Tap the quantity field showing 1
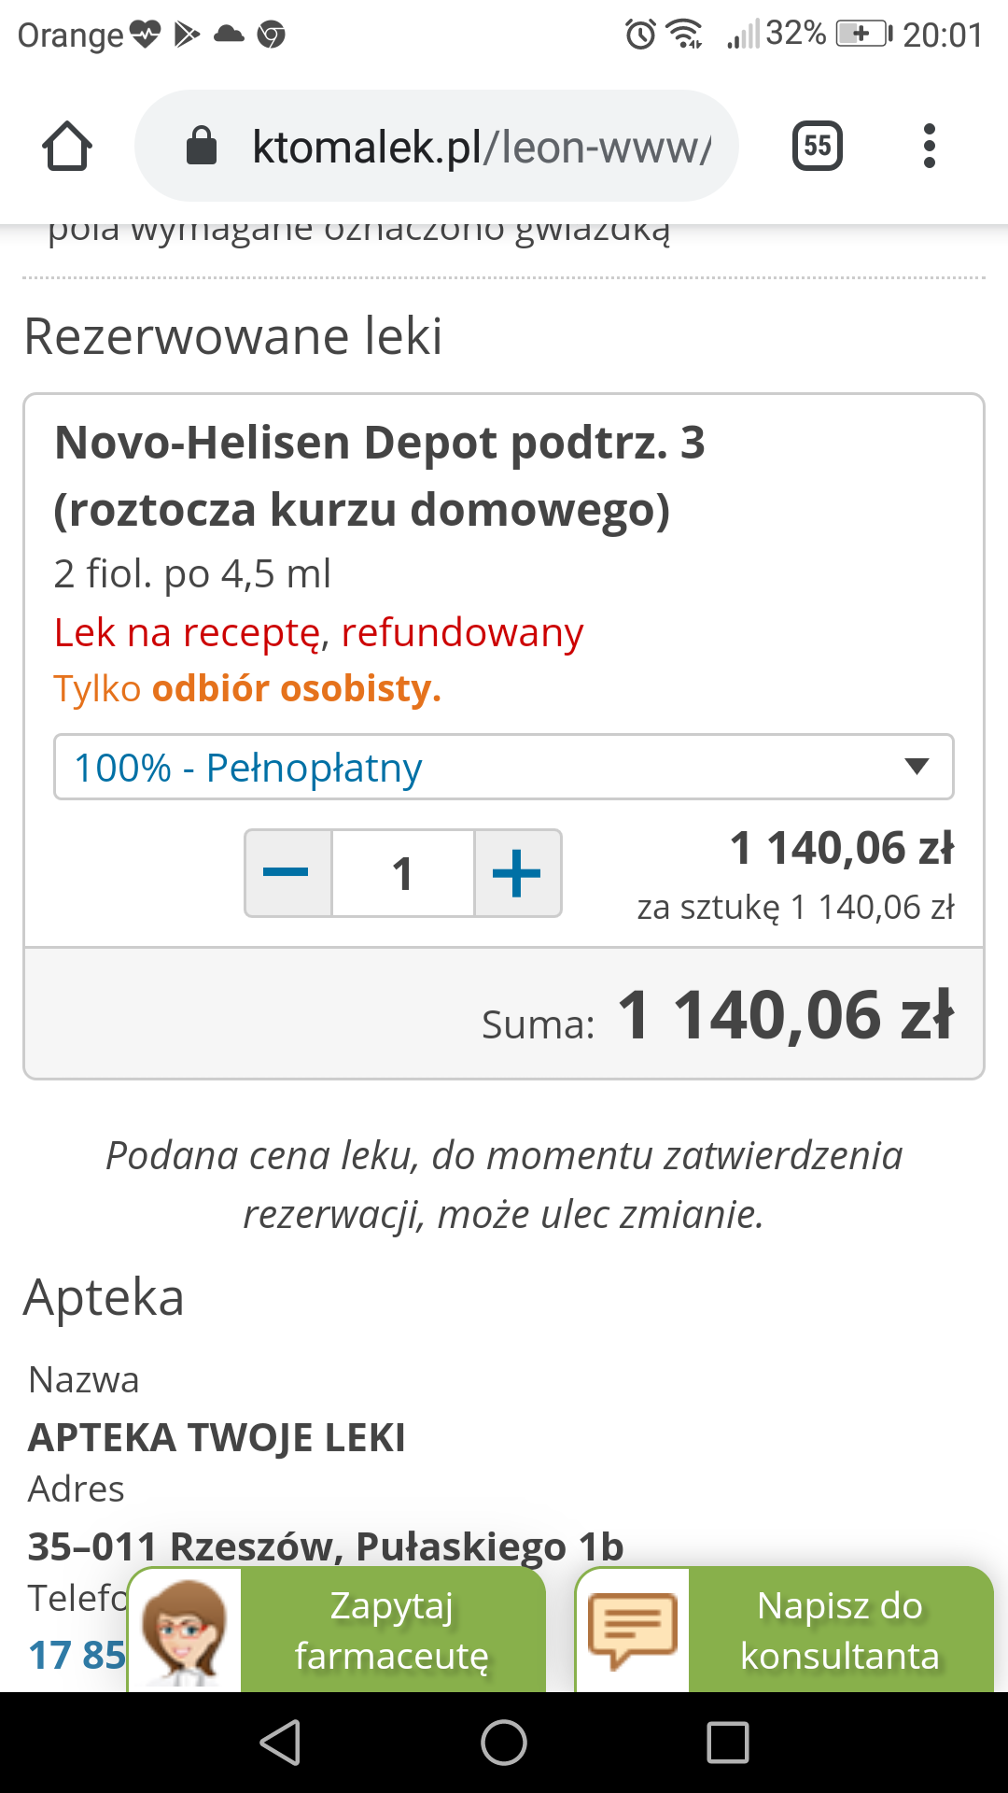1008x1793 pixels. point(403,873)
